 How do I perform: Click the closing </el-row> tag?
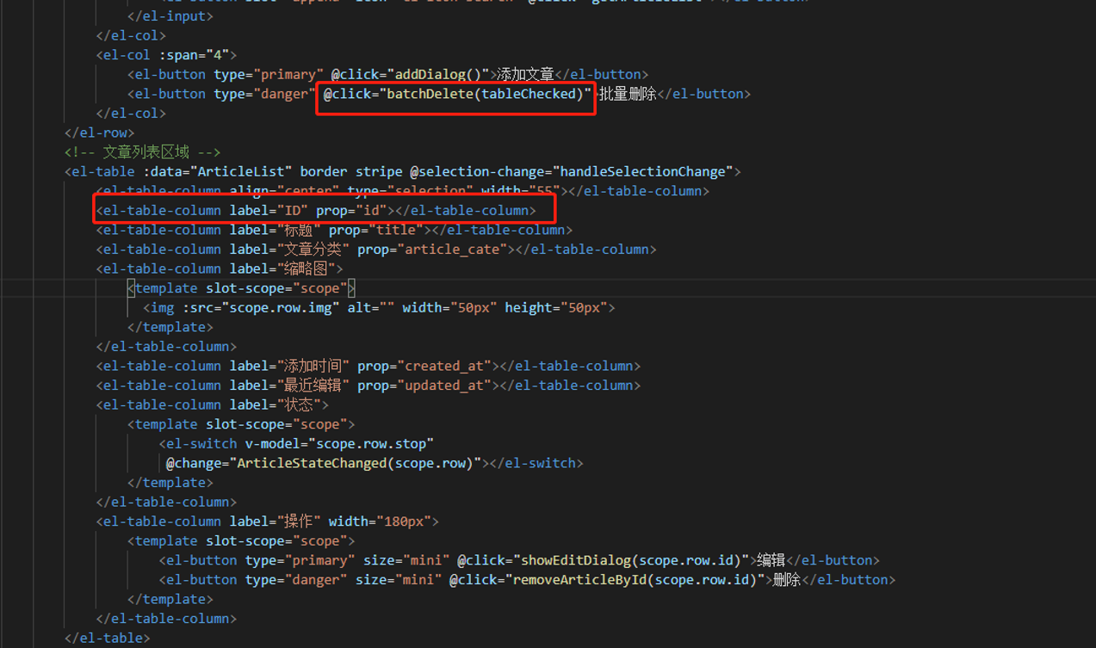pyautogui.click(x=100, y=133)
